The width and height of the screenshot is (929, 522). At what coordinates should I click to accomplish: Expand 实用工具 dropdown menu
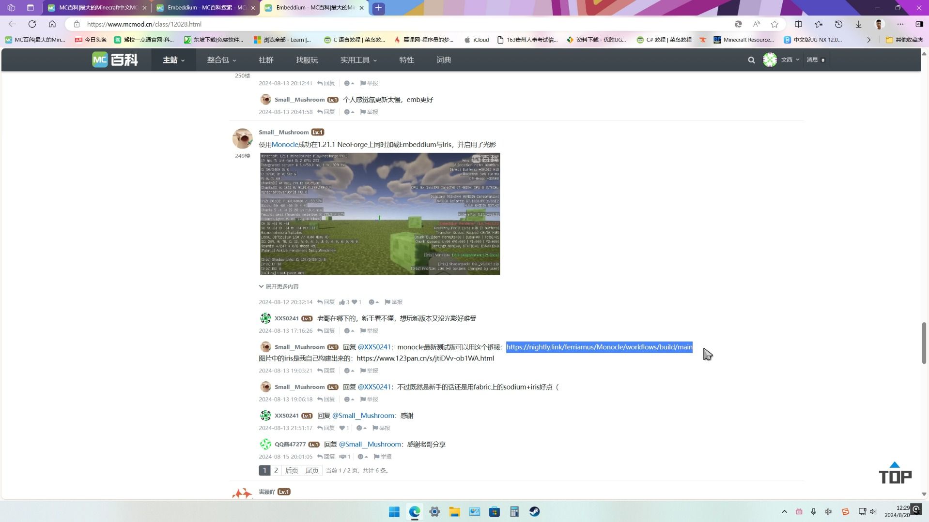pos(358,60)
